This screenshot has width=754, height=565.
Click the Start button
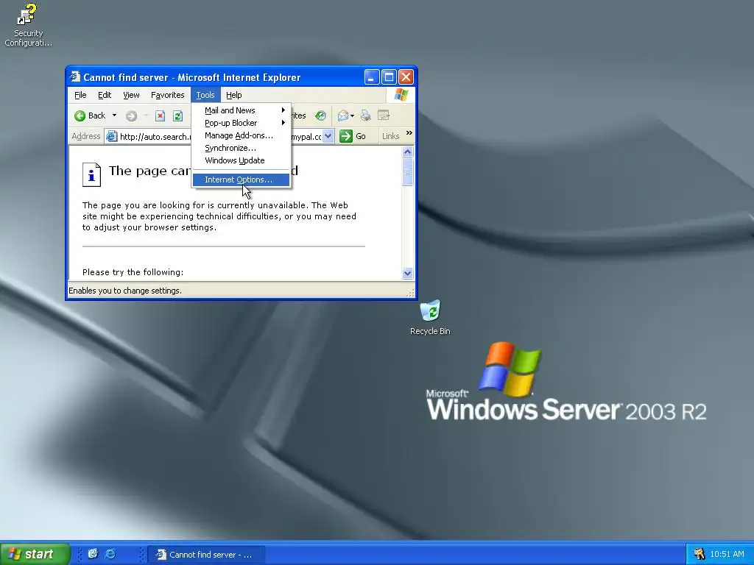35,554
